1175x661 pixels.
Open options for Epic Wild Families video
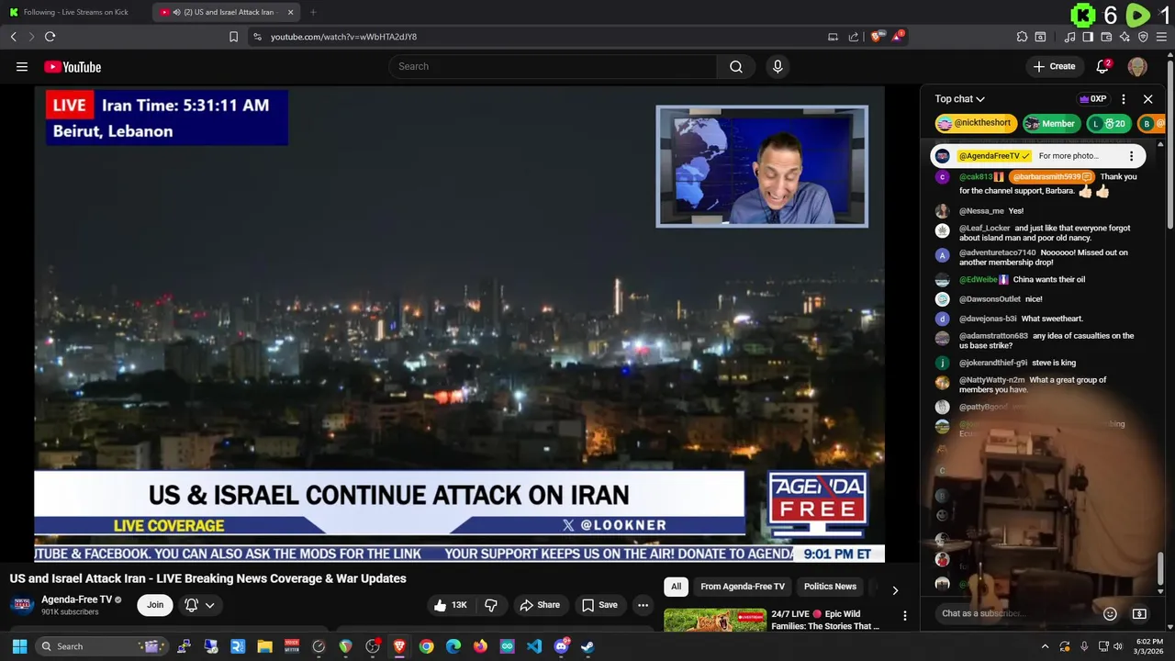coord(904,616)
